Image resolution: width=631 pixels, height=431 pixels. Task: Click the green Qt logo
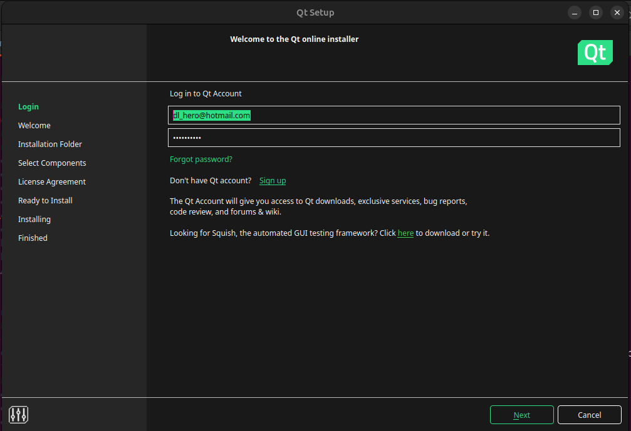point(595,52)
